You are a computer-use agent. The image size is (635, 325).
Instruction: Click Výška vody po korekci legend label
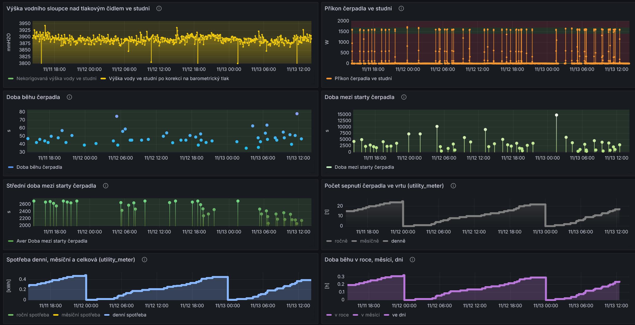point(169,79)
